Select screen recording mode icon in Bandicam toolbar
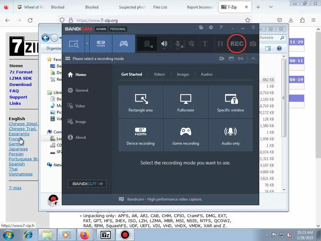 pos(73,44)
